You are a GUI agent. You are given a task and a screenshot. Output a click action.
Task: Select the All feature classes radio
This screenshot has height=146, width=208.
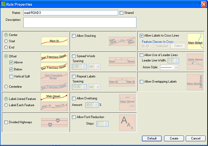coord(143,46)
